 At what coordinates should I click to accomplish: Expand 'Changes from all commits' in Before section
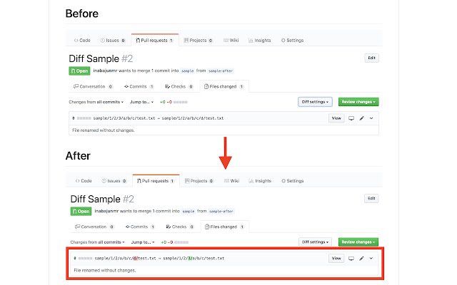point(98,103)
